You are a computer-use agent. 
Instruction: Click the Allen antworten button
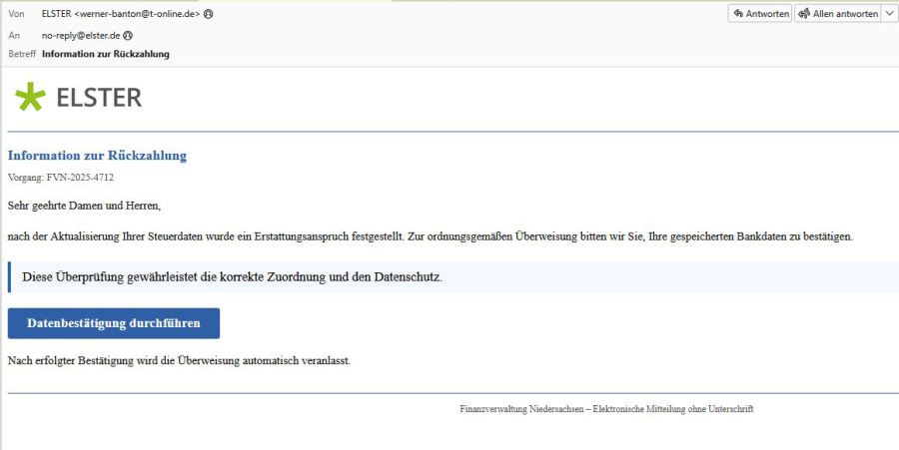click(837, 14)
